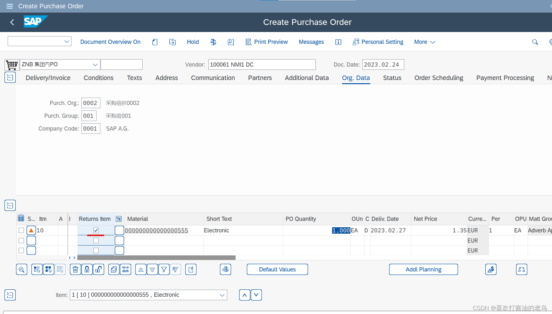Image resolution: width=552 pixels, height=314 pixels.
Task: Click the Filter icon in the item toolbar
Action: (x=164, y=269)
